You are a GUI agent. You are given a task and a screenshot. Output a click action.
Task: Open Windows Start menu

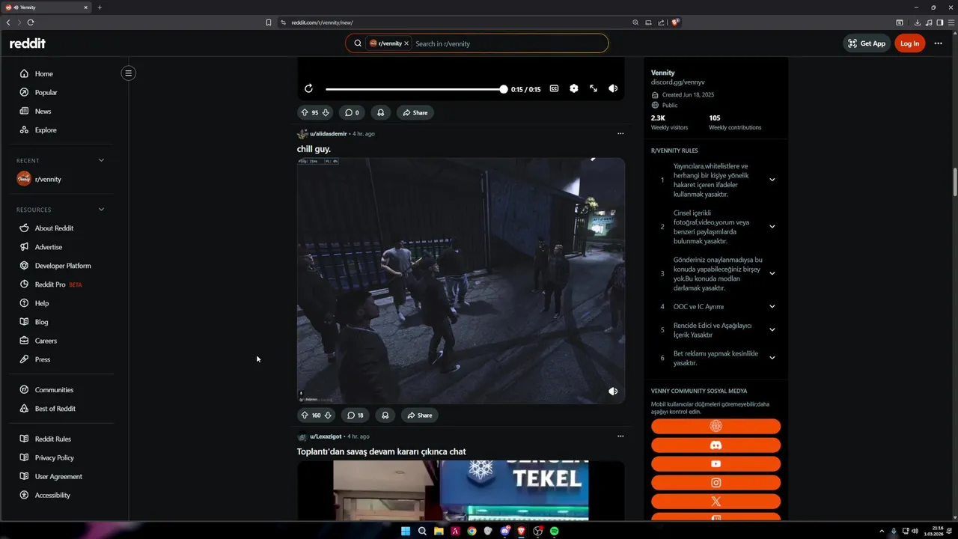pos(406,531)
